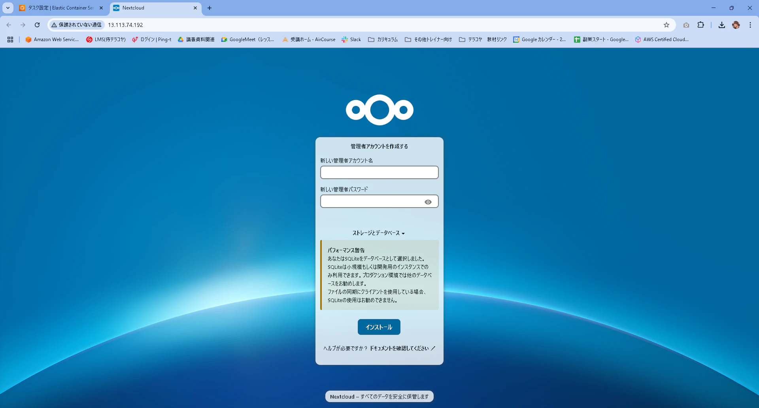
Task: Open the Google カレンダー bookmark
Action: pyautogui.click(x=540, y=40)
